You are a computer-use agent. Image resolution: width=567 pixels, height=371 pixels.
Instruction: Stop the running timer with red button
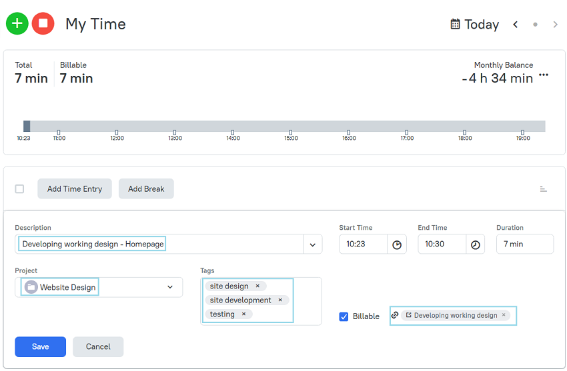click(43, 23)
